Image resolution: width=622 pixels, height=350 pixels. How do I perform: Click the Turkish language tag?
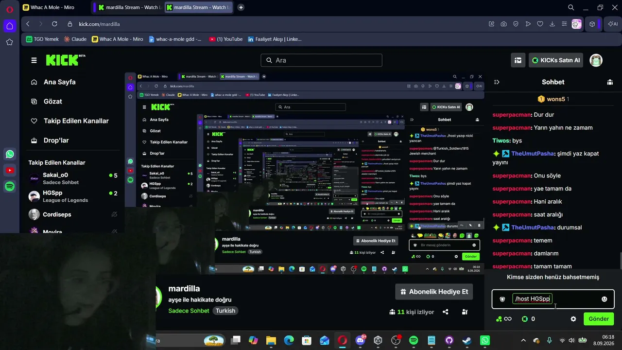point(225,311)
